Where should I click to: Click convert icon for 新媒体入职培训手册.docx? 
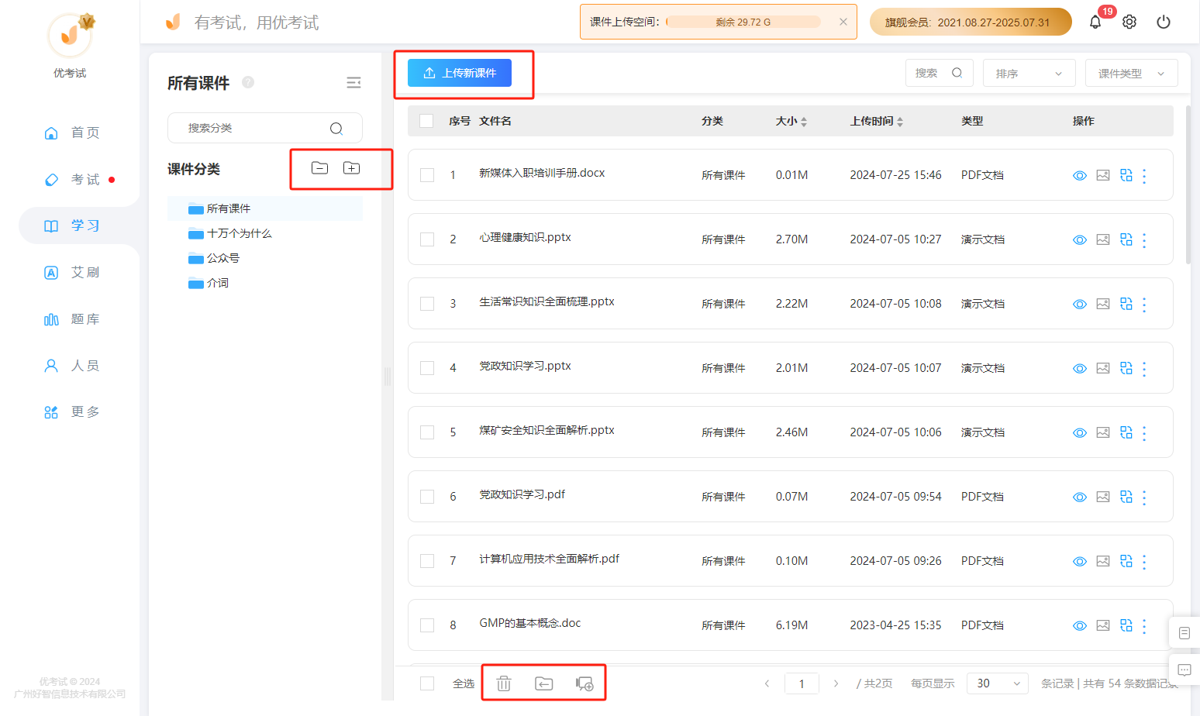1126,175
